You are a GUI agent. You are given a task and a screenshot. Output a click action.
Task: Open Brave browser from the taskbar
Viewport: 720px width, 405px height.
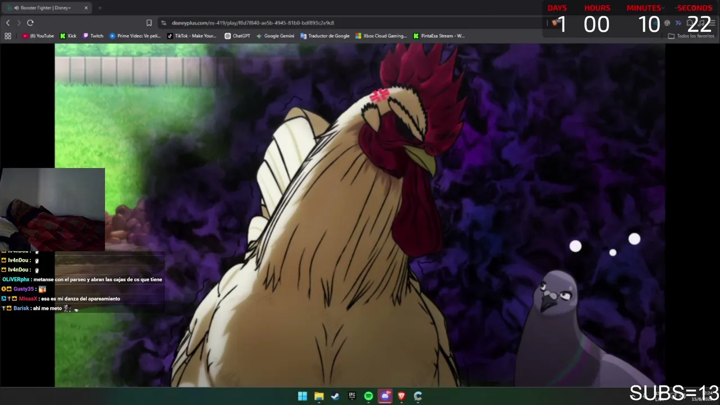(402, 396)
